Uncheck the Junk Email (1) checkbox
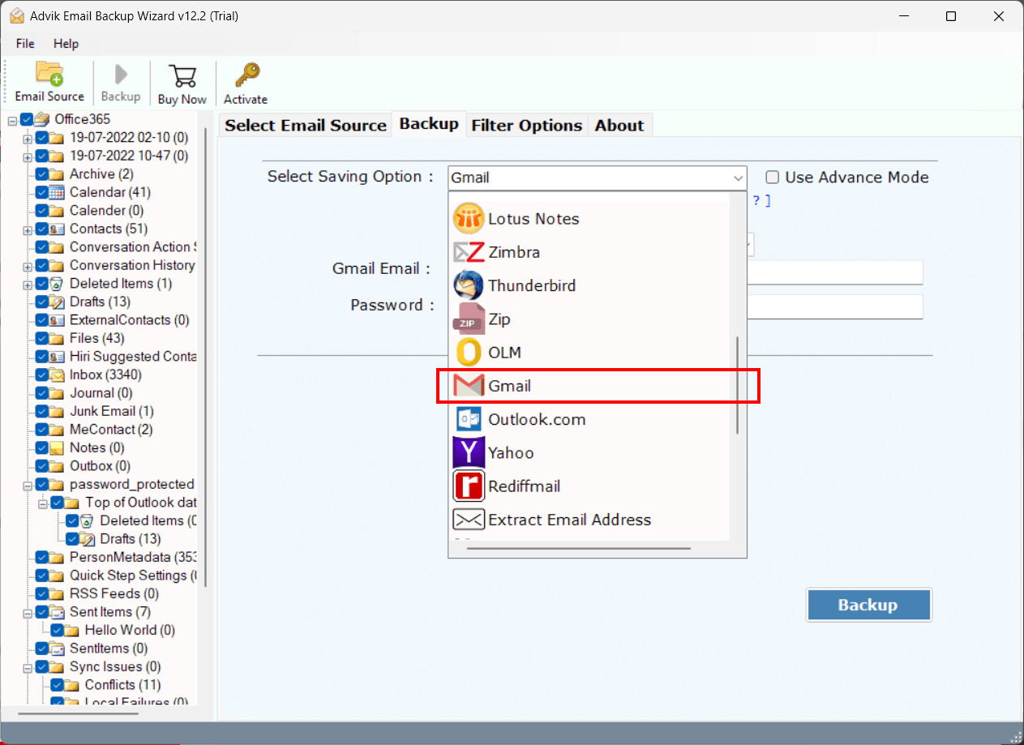The image size is (1024, 745). (42, 411)
